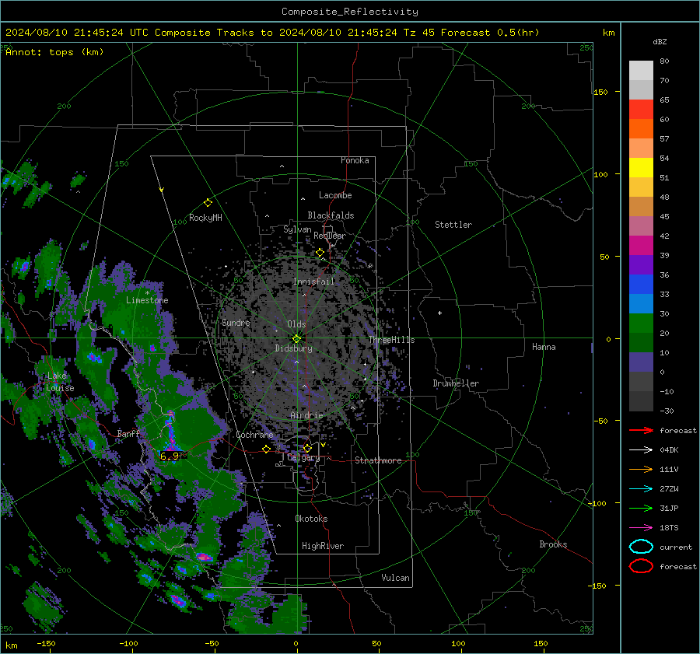Click the Innisfail town label

(x=313, y=282)
